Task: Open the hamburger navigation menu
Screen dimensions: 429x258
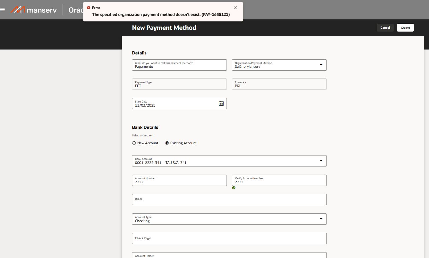Action: [x=2, y=10]
